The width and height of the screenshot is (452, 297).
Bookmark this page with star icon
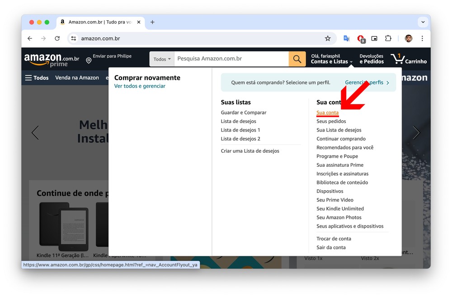coord(328,39)
